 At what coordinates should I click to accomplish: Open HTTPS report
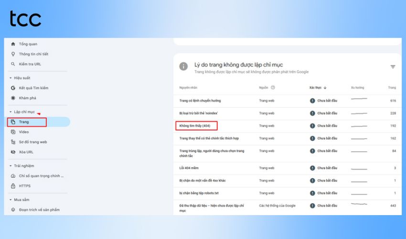click(x=24, y=186)
